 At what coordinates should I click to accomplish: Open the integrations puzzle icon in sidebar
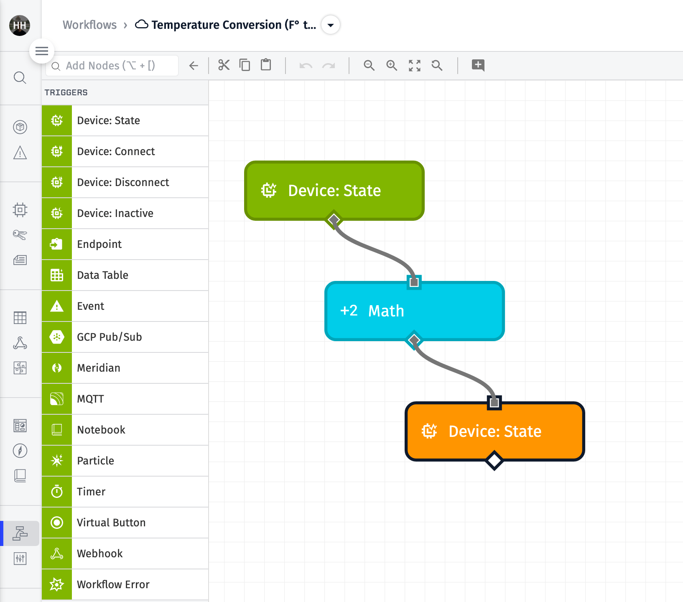coord(20,368)
